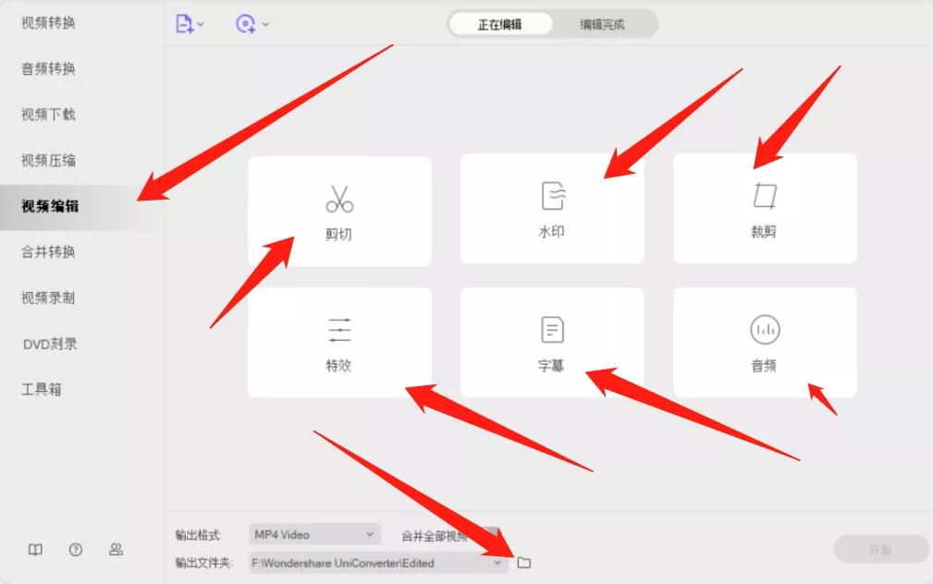Open the 水印 watermark tool
This screenshot has height=584, width=933.
click(552, 209)
